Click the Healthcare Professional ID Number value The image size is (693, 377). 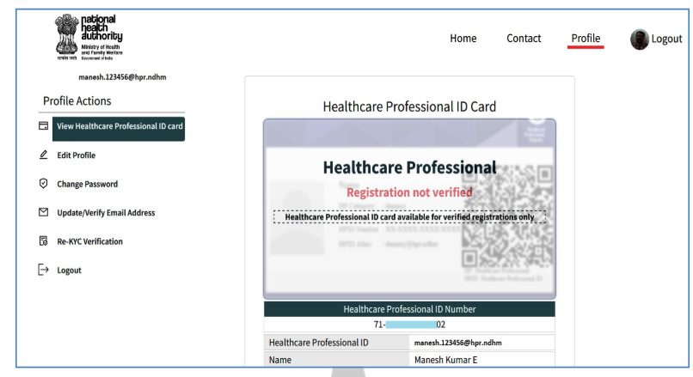click(409, 325)
